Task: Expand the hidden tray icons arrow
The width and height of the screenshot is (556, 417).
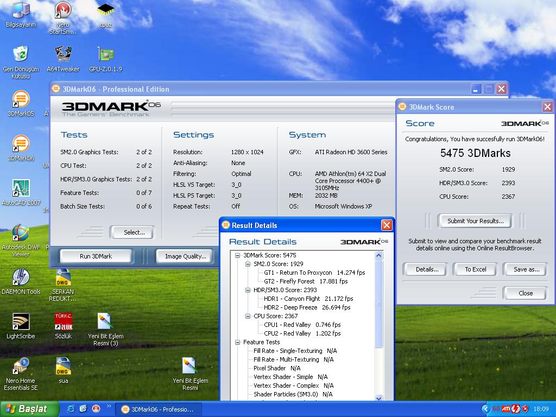Action: point(486,409)
